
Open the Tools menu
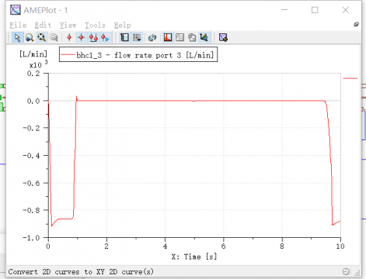(95, 25)
